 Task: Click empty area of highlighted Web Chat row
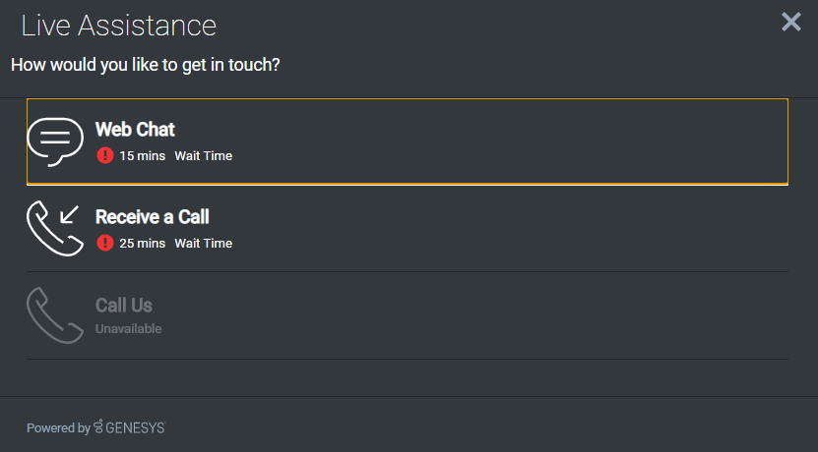(495, 141)
